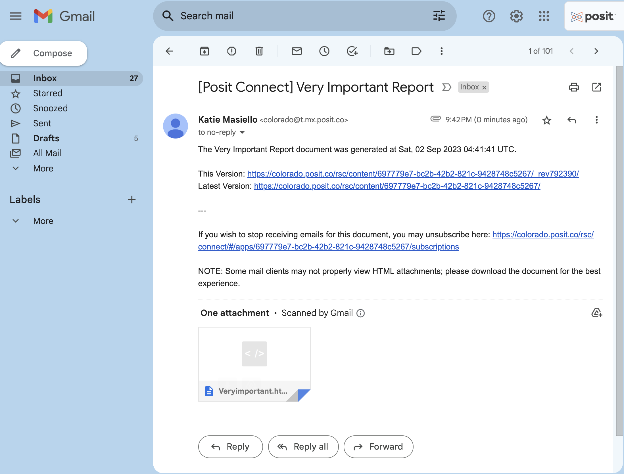Snooze this email with the clock icon
Image resolution: width=624 pixels, height=474 pixels.
click(324, 51)
